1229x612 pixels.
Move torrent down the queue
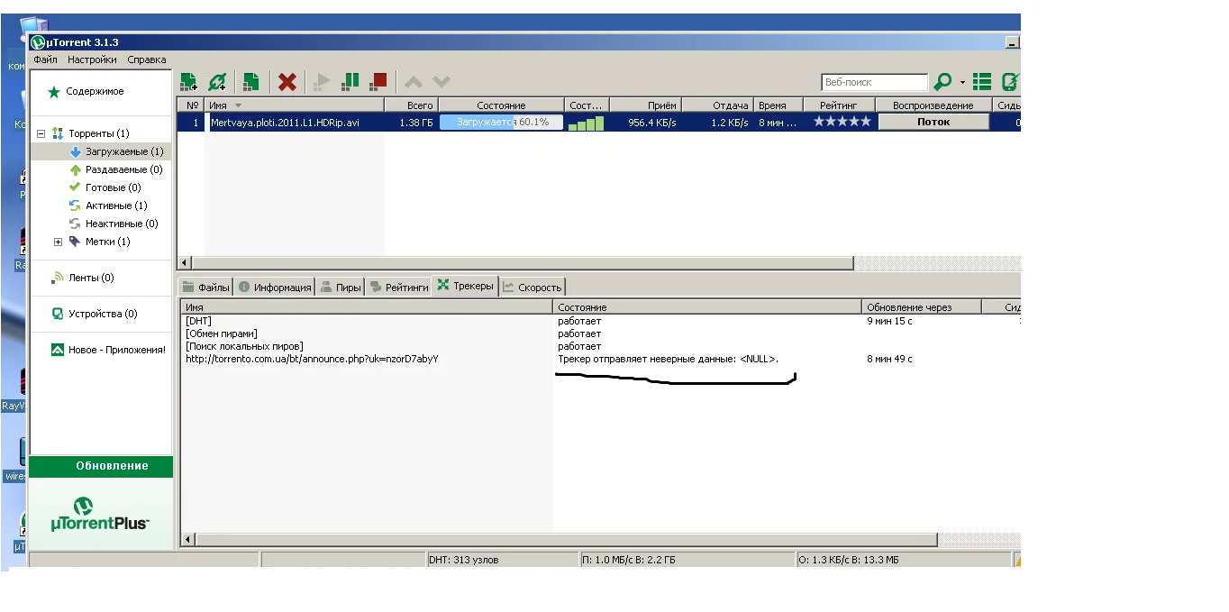pos(442,82)
